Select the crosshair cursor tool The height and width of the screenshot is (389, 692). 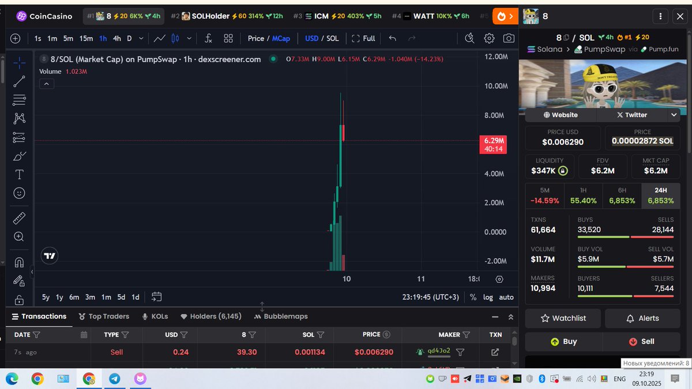tap(19, 63)
